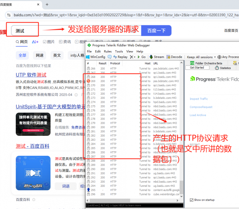
Task: Open UTP 软件测试 search result
Action: pos(31,75)
